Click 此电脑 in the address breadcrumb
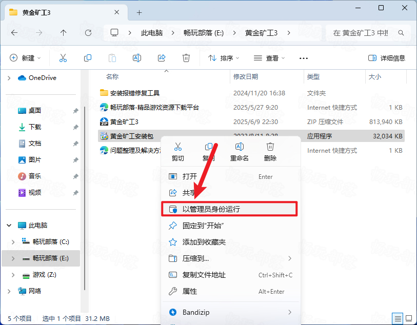This screenshot has height=325, width=417. point(152,33)
